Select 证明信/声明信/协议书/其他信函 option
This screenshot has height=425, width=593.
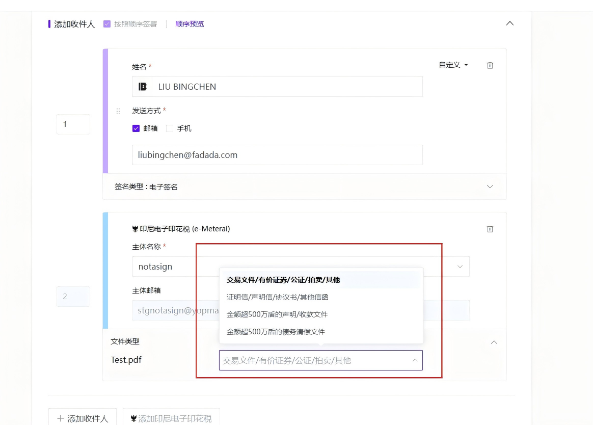pos(321,297)
